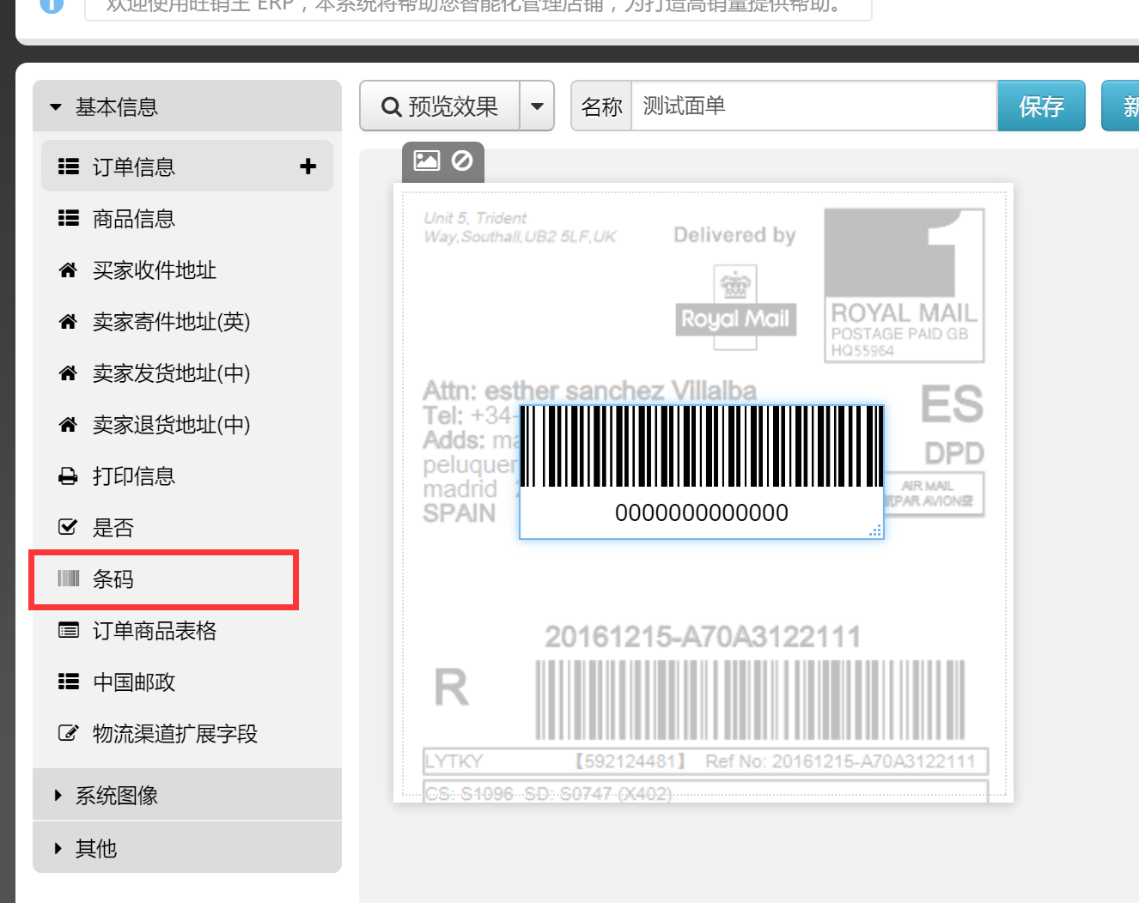Expand the 其他 section
Screen dimensions: 1139x903
(x=187, y=848)
